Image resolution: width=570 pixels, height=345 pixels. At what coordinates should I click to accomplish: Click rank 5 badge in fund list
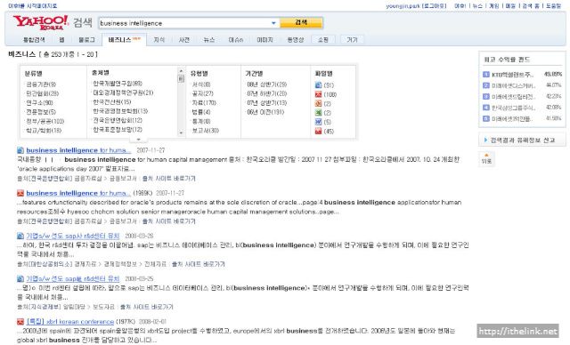tap(486, 118)
